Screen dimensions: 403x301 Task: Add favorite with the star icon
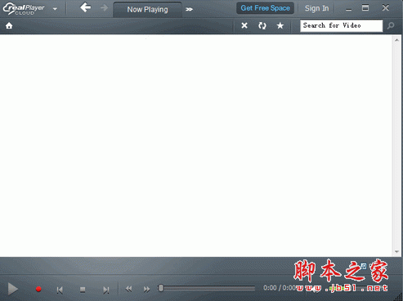pos(280,25)
